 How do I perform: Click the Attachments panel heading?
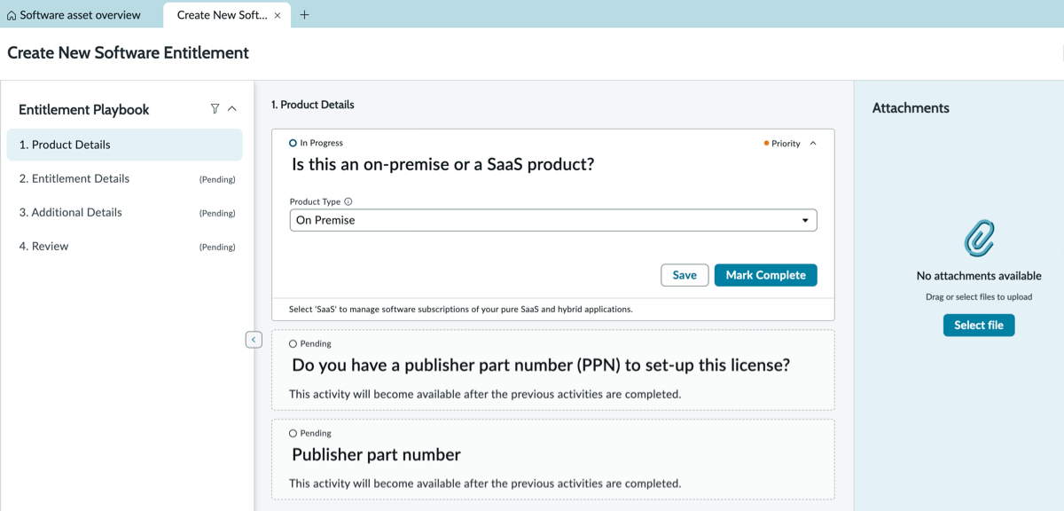tap(911, 108)
